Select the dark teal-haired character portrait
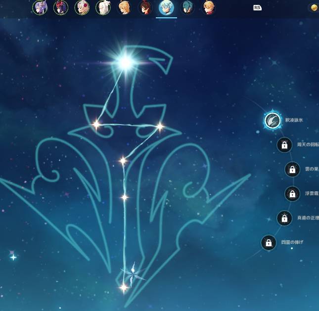 [187, 8]
